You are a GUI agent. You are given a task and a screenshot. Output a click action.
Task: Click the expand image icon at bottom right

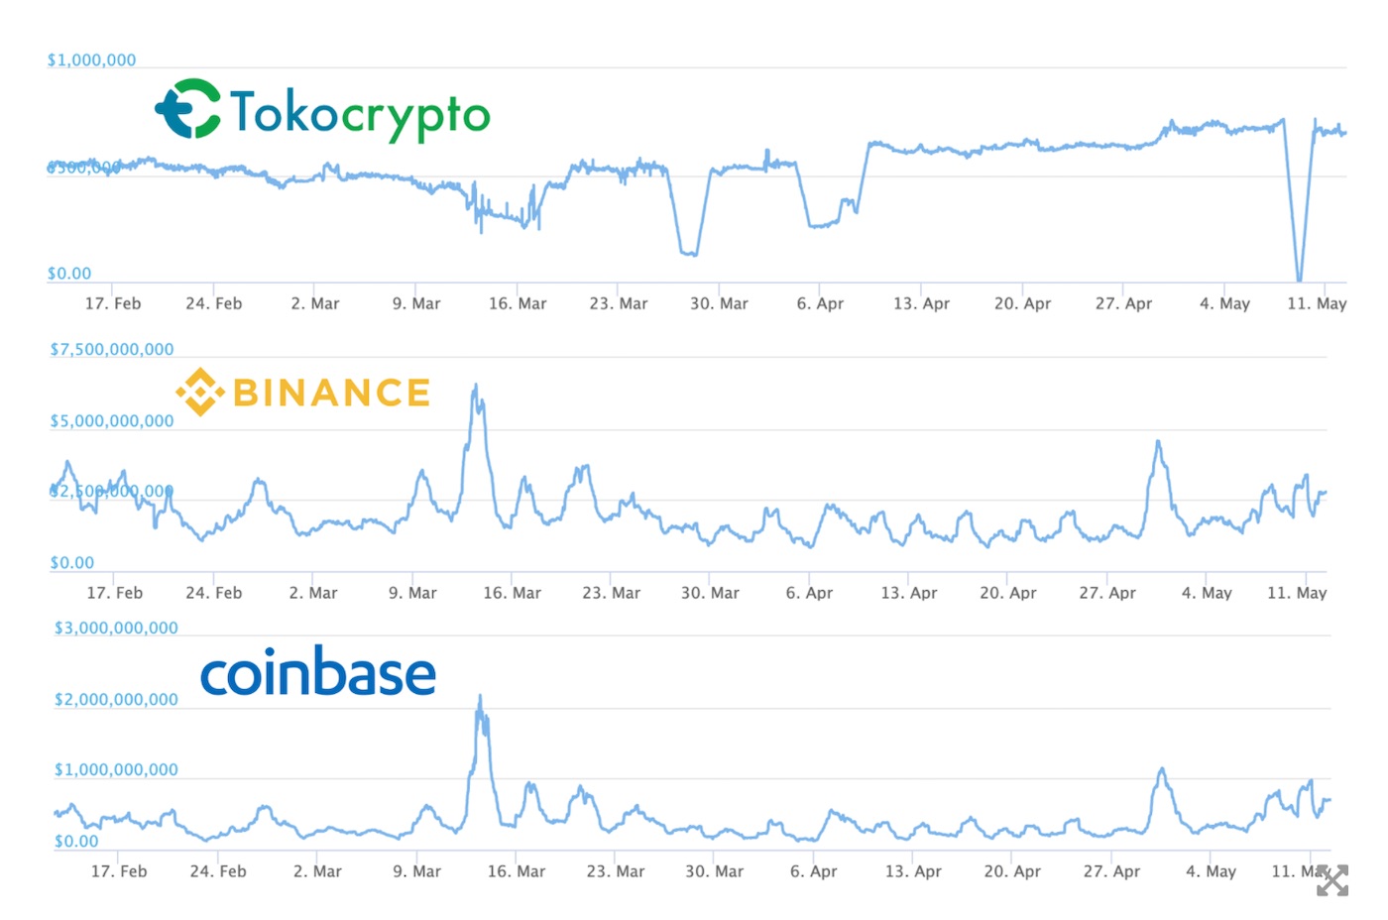[x=1331, y=880]
